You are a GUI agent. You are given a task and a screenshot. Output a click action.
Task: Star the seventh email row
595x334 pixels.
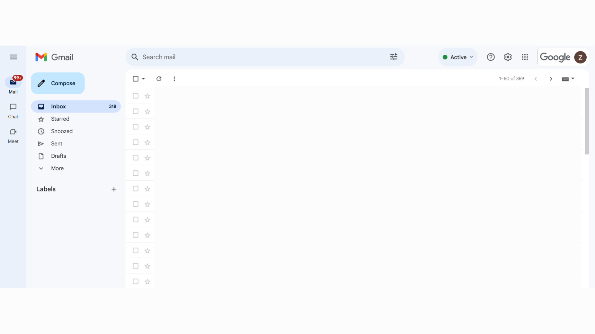tap(147, 189)
